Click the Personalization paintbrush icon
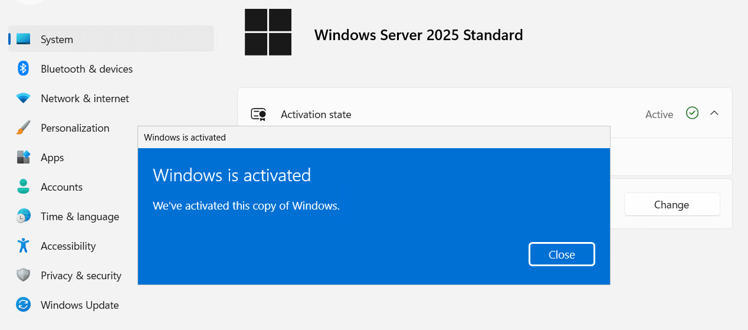The image size is (748, 330). [x=24, y=128]
